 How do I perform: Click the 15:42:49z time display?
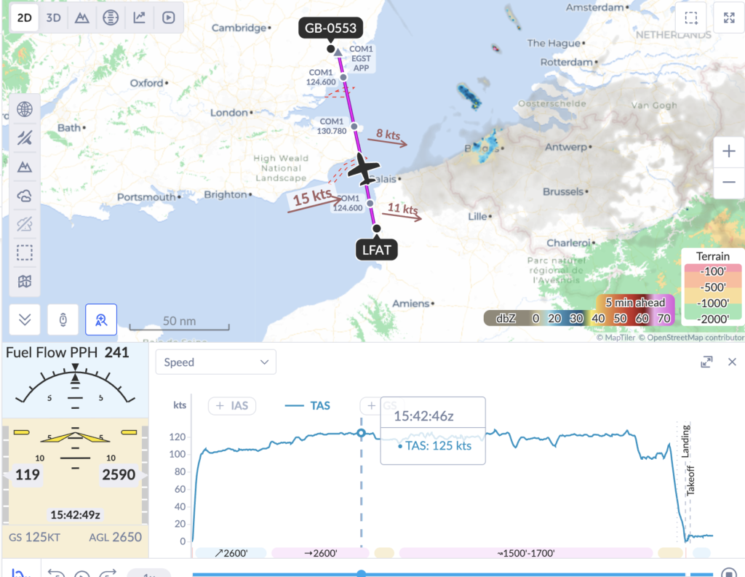pos(75,514)
